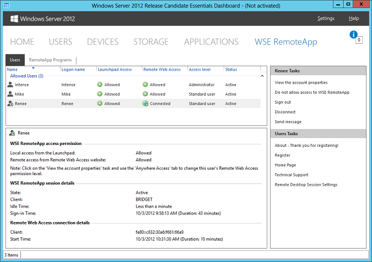Click the Less than a minute idle value
Image resolution: width=372 pixels, height=262 pixels.
[x=154, y=206]
